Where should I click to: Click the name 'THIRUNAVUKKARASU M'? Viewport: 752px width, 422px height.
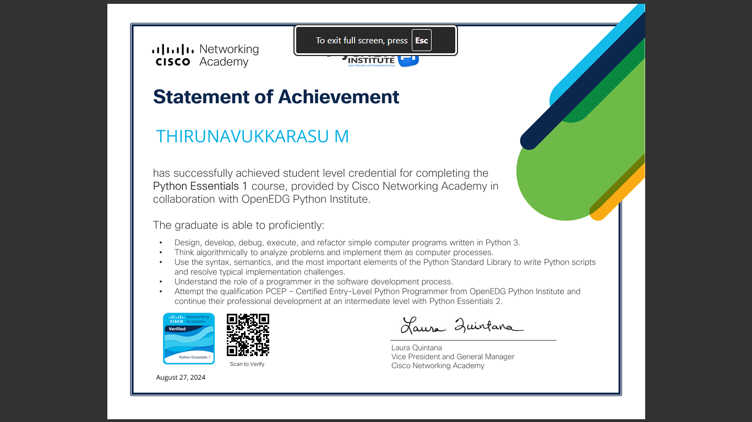253,136
